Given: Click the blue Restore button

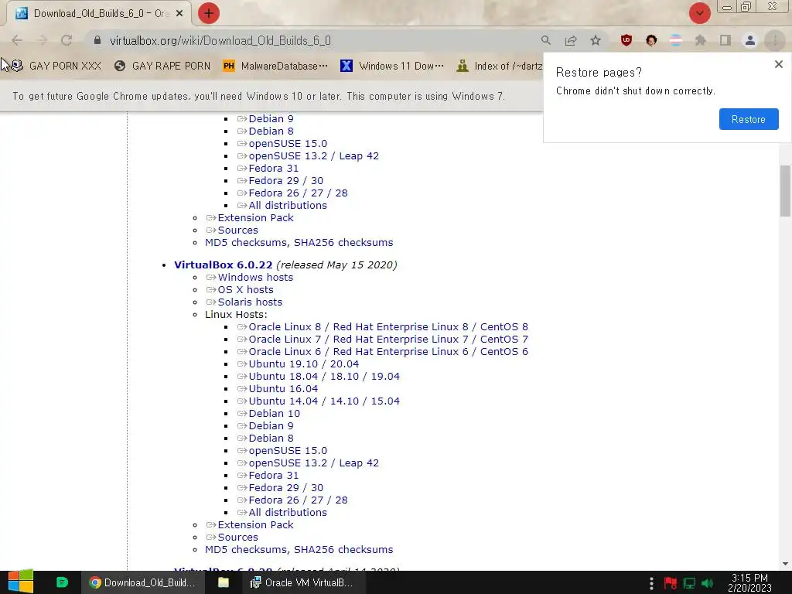Looking at the screenshot, I should coord(749,119).
